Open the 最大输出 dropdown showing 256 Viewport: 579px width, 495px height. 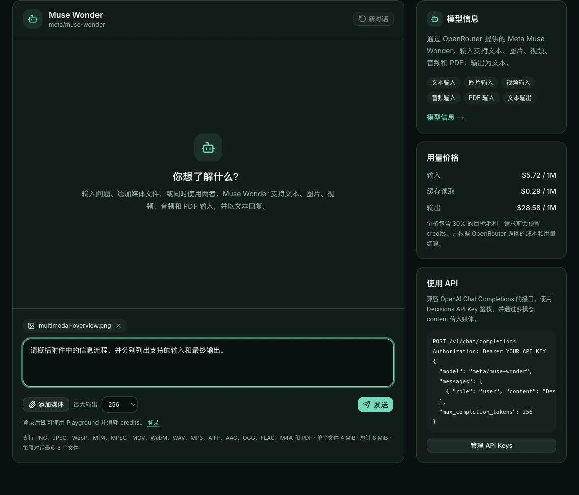pyautogui.click(x=119, y=404)
